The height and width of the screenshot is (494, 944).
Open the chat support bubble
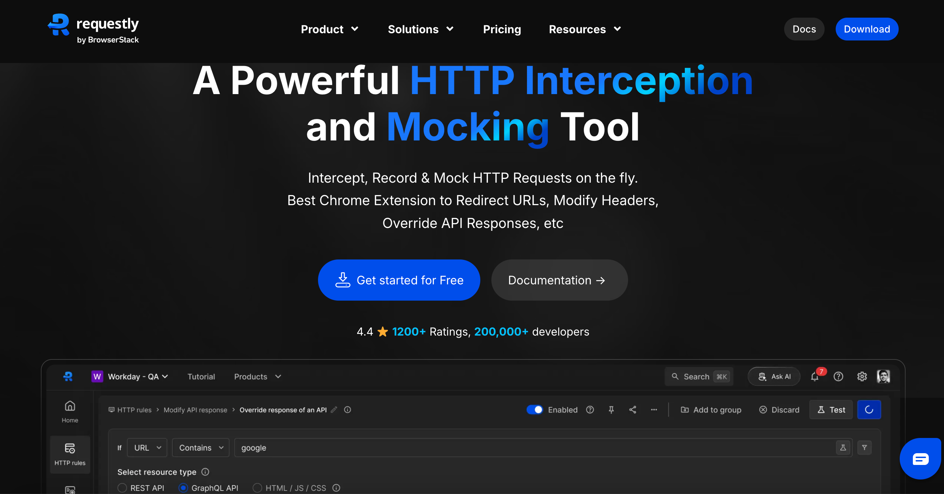920,459
